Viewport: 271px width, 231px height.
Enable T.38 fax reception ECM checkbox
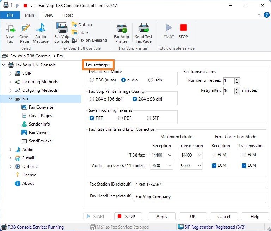click(214, 155)
